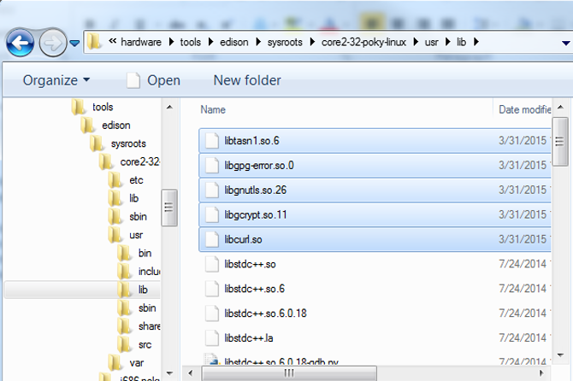Expand the arrow after sysroots breadcrumb
Screen dimensions: 573x381
(x=312, y=42)
